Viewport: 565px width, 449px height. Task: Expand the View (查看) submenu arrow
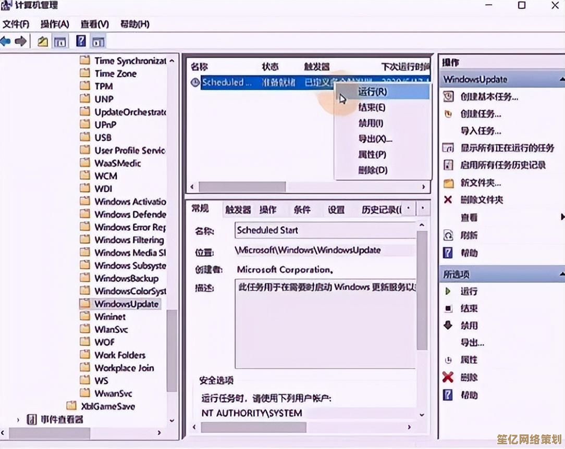coord(562,217)
